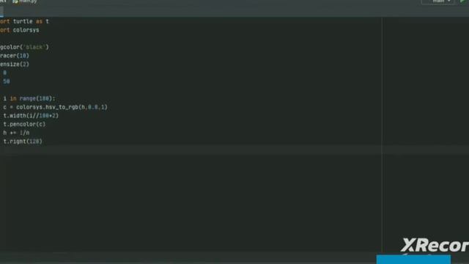Click the XRecorder watermark logo

435,246
